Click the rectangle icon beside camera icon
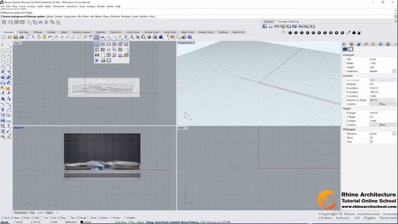The image size is (398, 224). [351, 49]
